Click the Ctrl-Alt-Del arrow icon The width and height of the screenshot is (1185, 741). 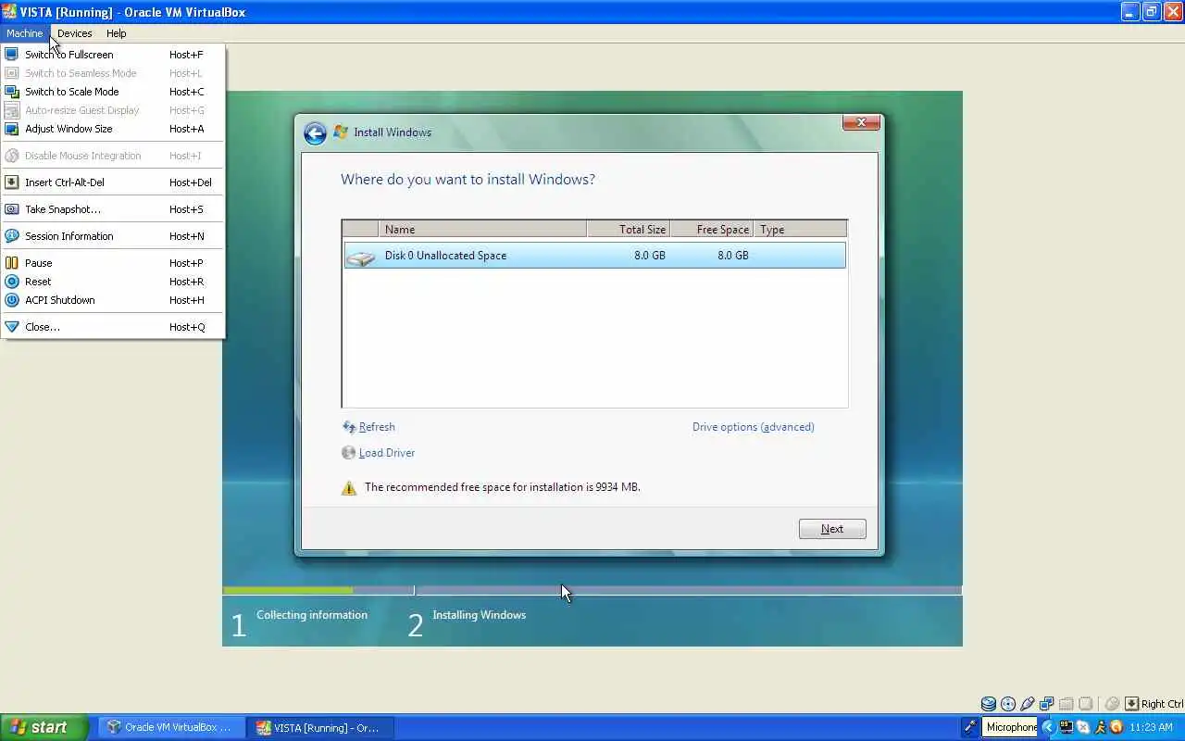[12, 182]
